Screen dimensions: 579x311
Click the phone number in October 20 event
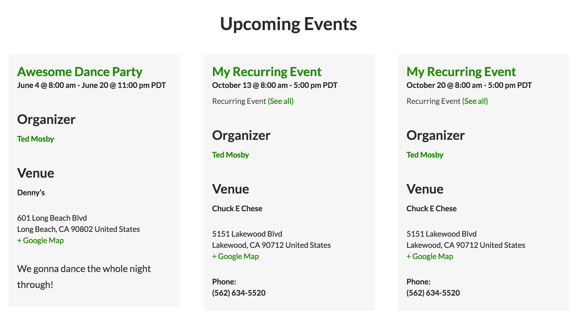tap(433, 293)
